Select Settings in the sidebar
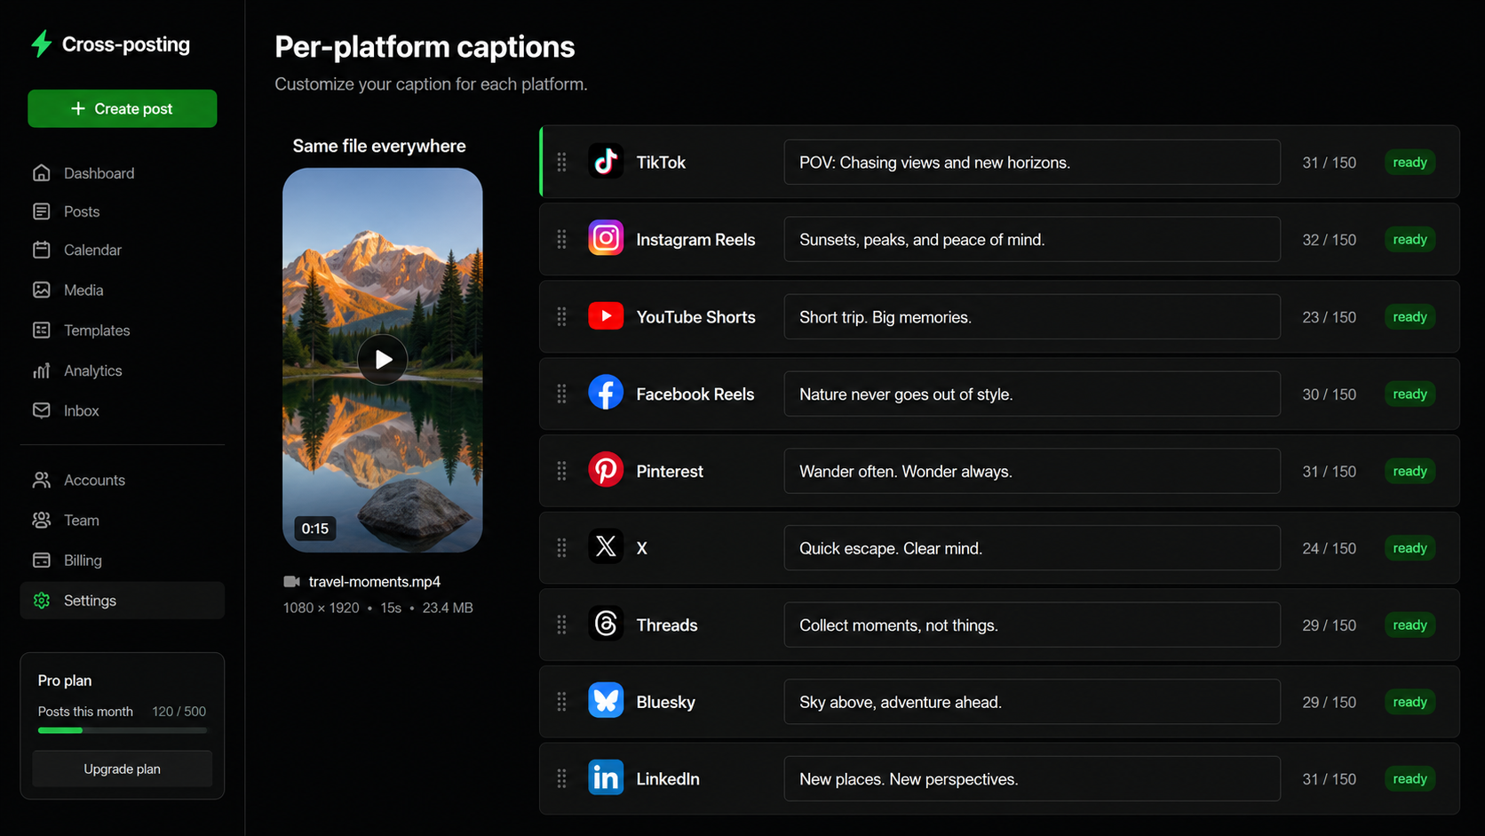1485x836 pixels. click(123, 601)
